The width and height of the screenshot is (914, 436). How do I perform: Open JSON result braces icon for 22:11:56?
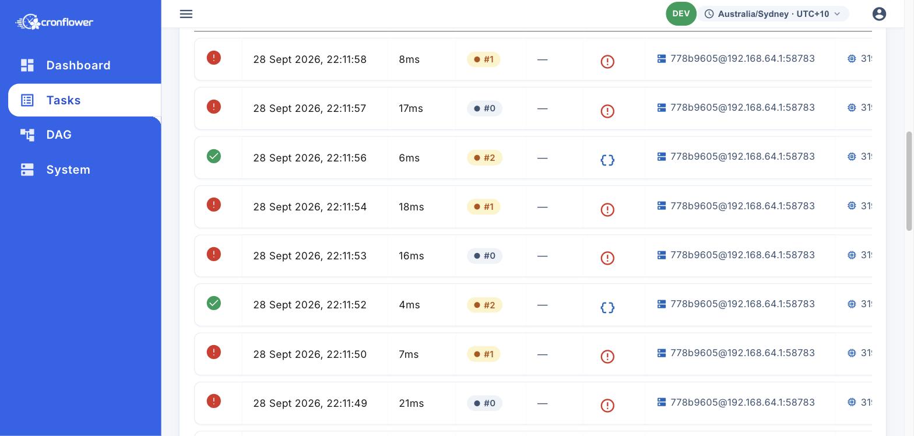coord(607,160)
